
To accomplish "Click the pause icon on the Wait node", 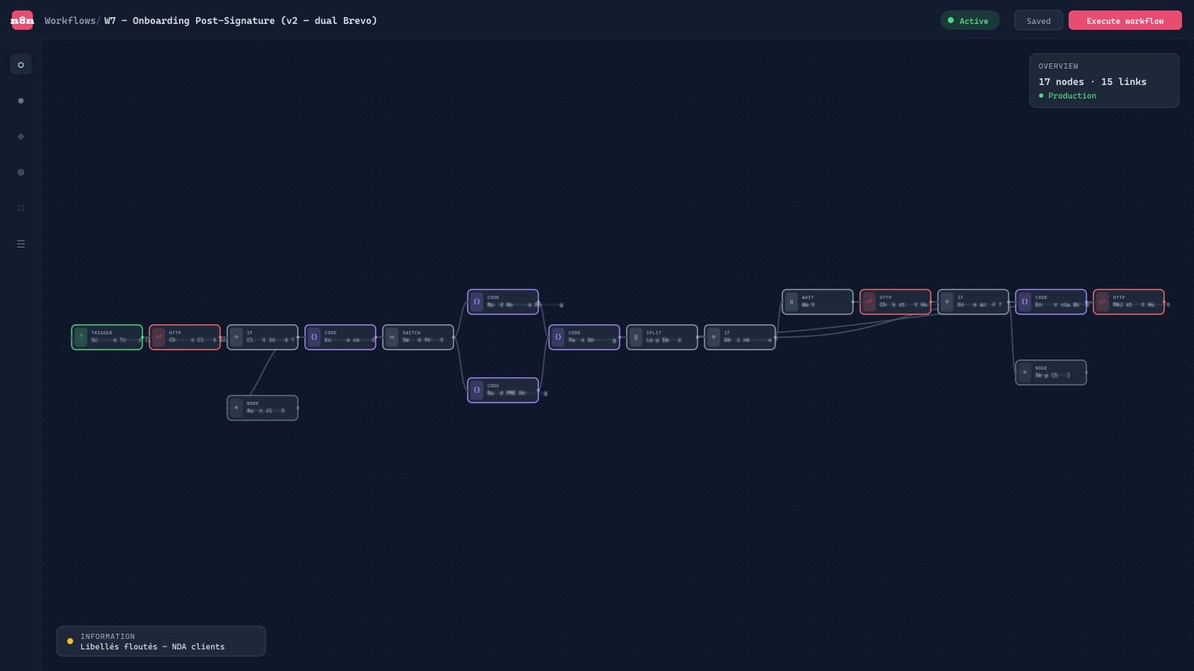I will click(792, 301).
